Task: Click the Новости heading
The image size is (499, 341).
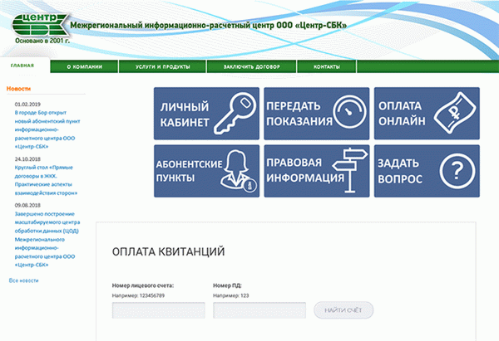Action: 18,89
